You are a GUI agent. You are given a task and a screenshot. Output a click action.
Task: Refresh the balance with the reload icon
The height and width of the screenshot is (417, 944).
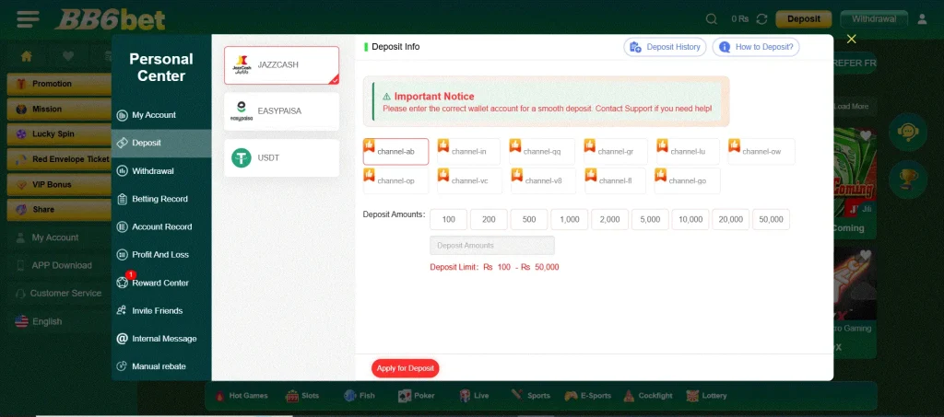pyautogui.click(x=761, y=19)
